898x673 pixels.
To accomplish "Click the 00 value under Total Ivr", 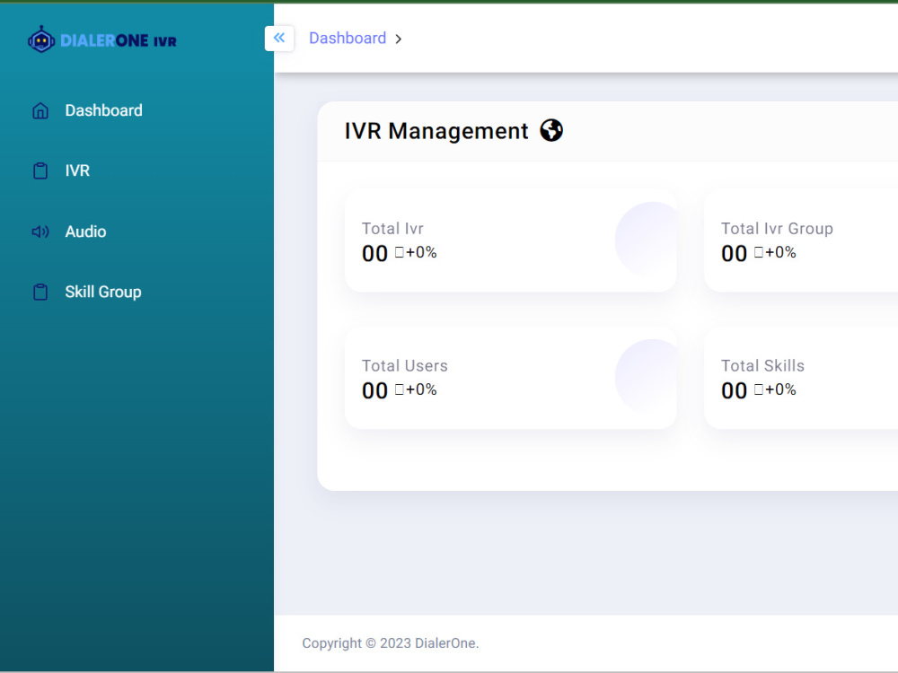I will tap(375, 254).
